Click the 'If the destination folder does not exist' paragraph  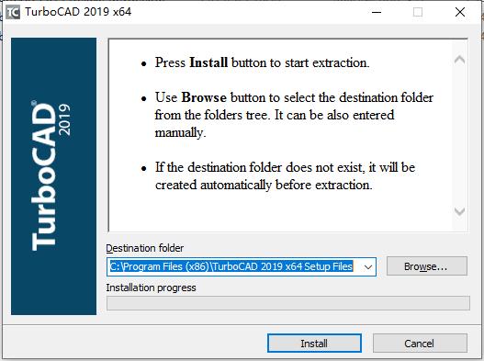click(285, 176)
